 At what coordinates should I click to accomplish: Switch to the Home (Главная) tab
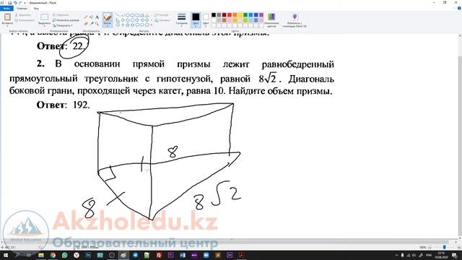(22, 8)
